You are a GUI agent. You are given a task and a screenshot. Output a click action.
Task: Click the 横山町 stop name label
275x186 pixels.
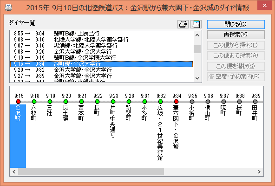tap(207, 113)
